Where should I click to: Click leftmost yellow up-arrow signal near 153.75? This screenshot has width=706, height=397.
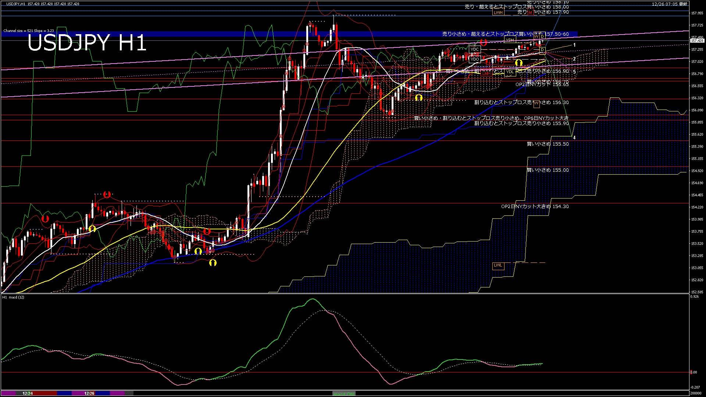pos(92,229)
